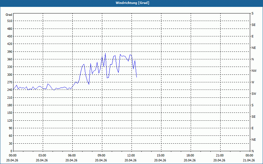
Task: Select the 21.04.26 date label
Action: click(x=249, y=160)
